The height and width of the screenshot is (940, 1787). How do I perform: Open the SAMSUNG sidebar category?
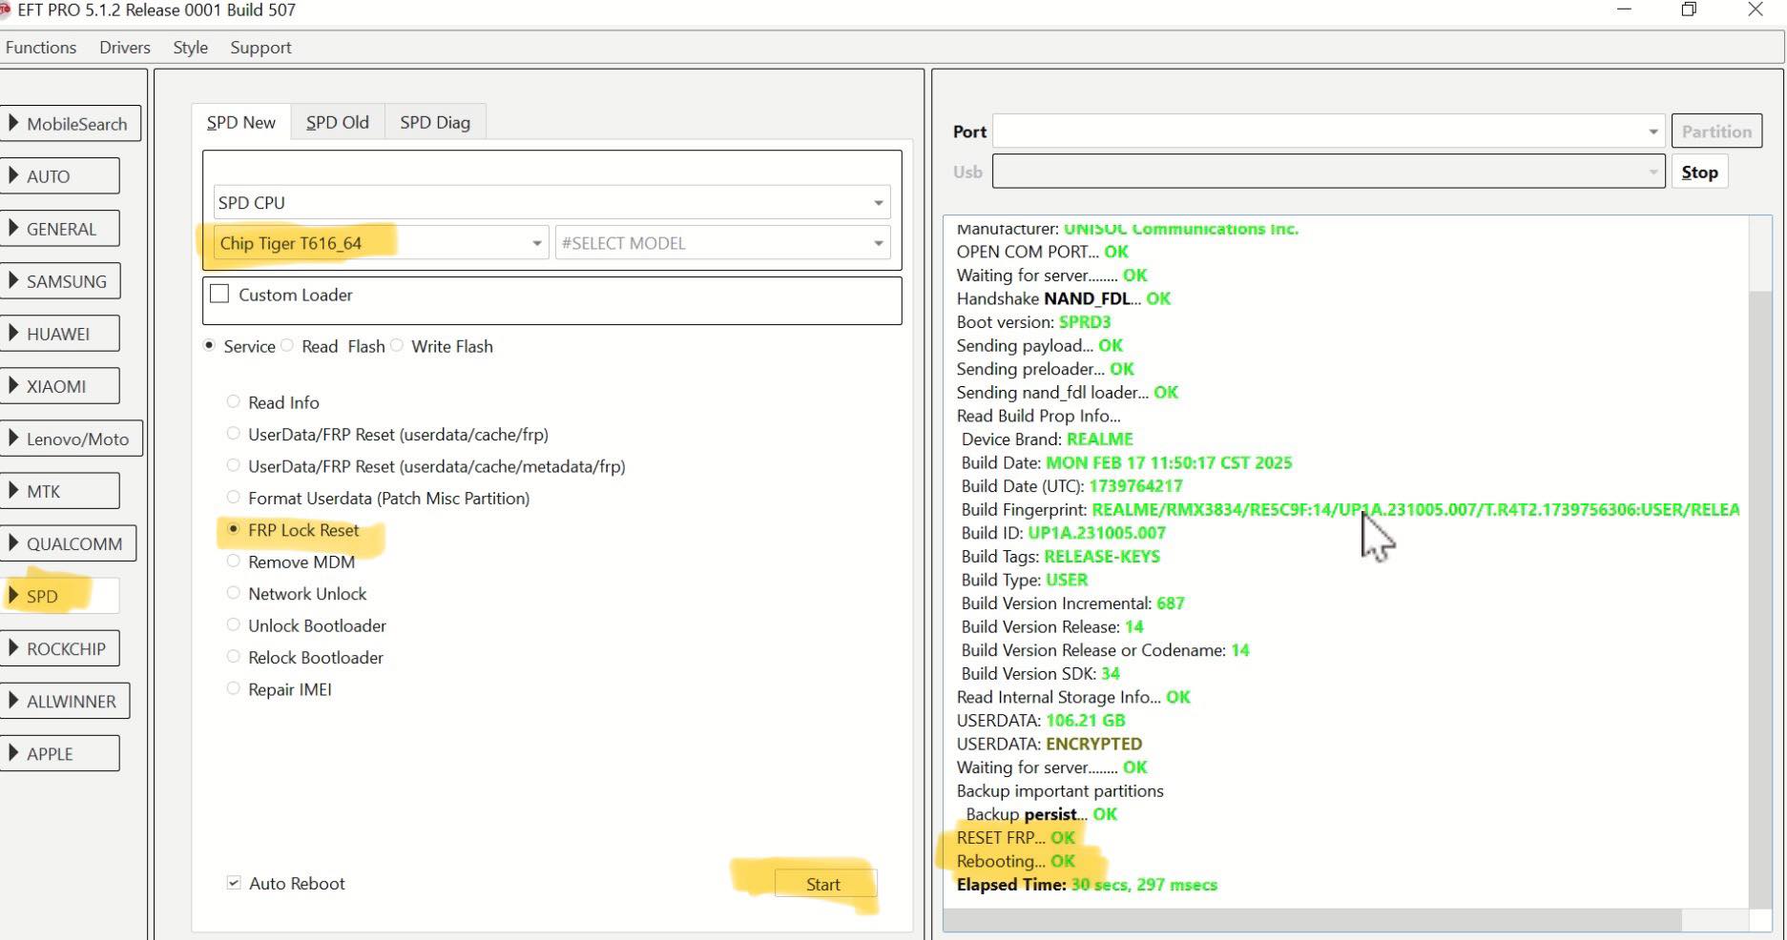coord(59,281)
